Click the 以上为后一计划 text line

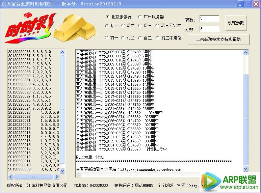click(x=90, y=157)
